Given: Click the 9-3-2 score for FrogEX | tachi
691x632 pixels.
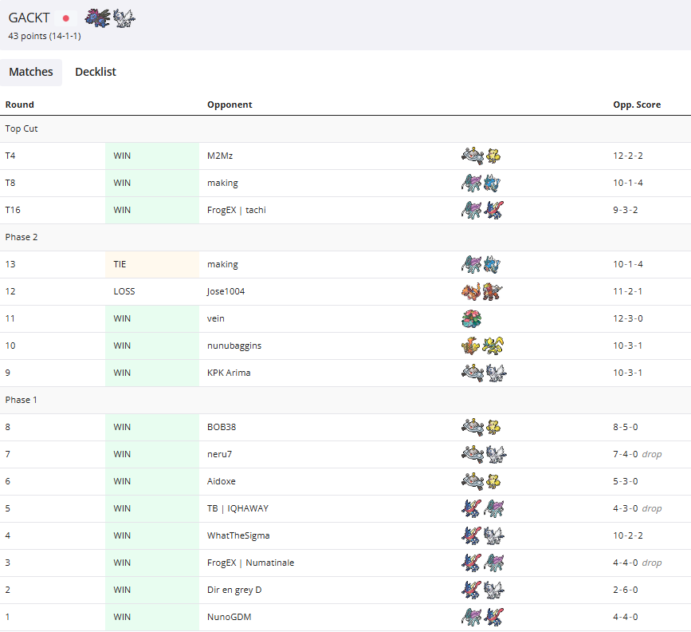Looking at the screenshot, I should 626,210.
